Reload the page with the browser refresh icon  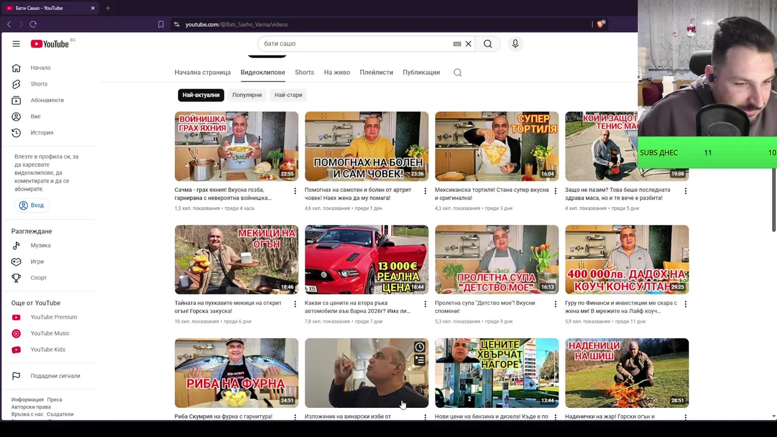click(33, 24)
